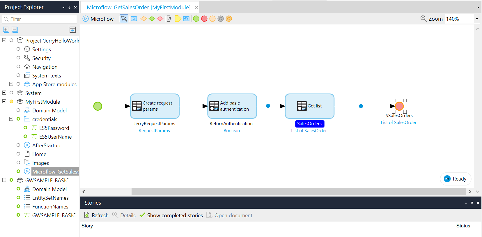482x237 pixels.
Task: Expand the App Store modules node
Action: 11,84
